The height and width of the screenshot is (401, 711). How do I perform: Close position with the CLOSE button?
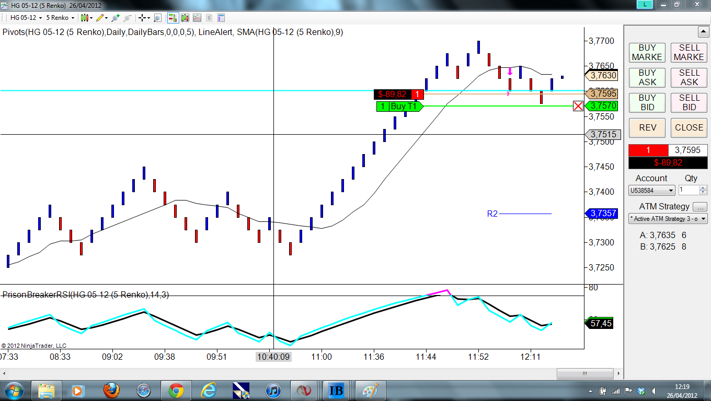[x=689, y=127]
